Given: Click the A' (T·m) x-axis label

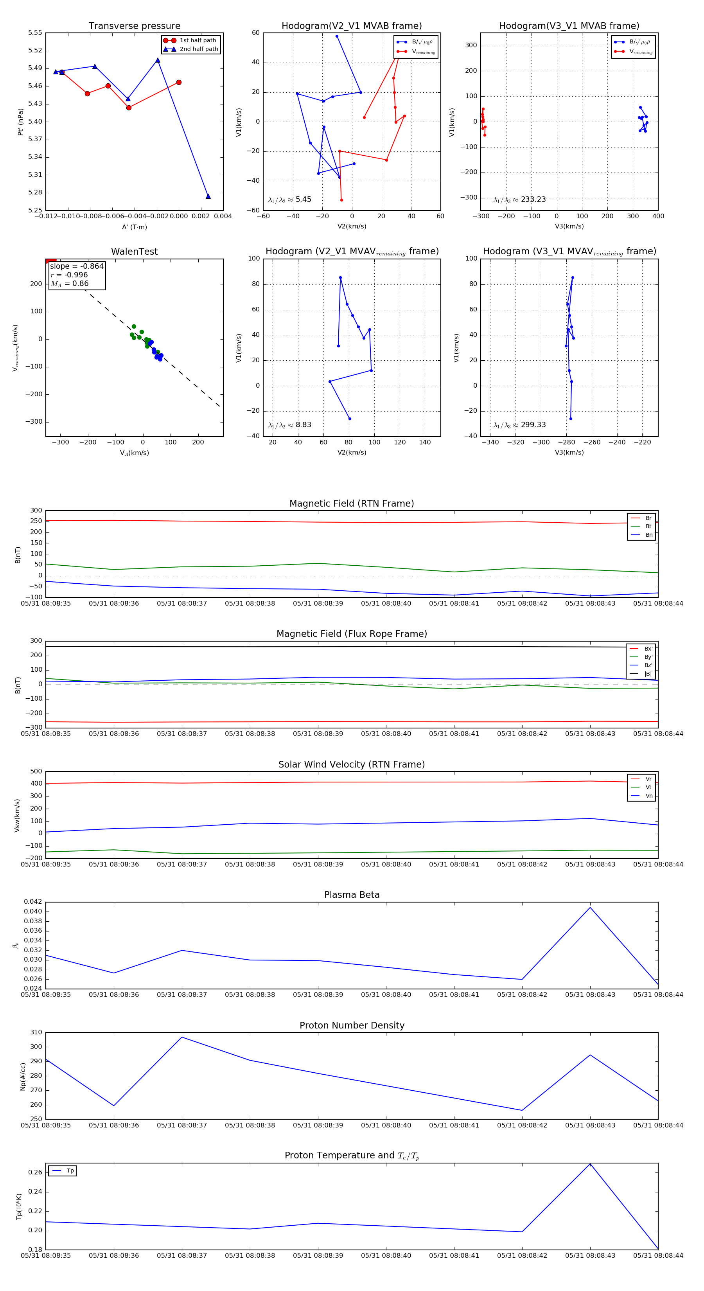Looking at the screenshot, I should tap(134, 227).
